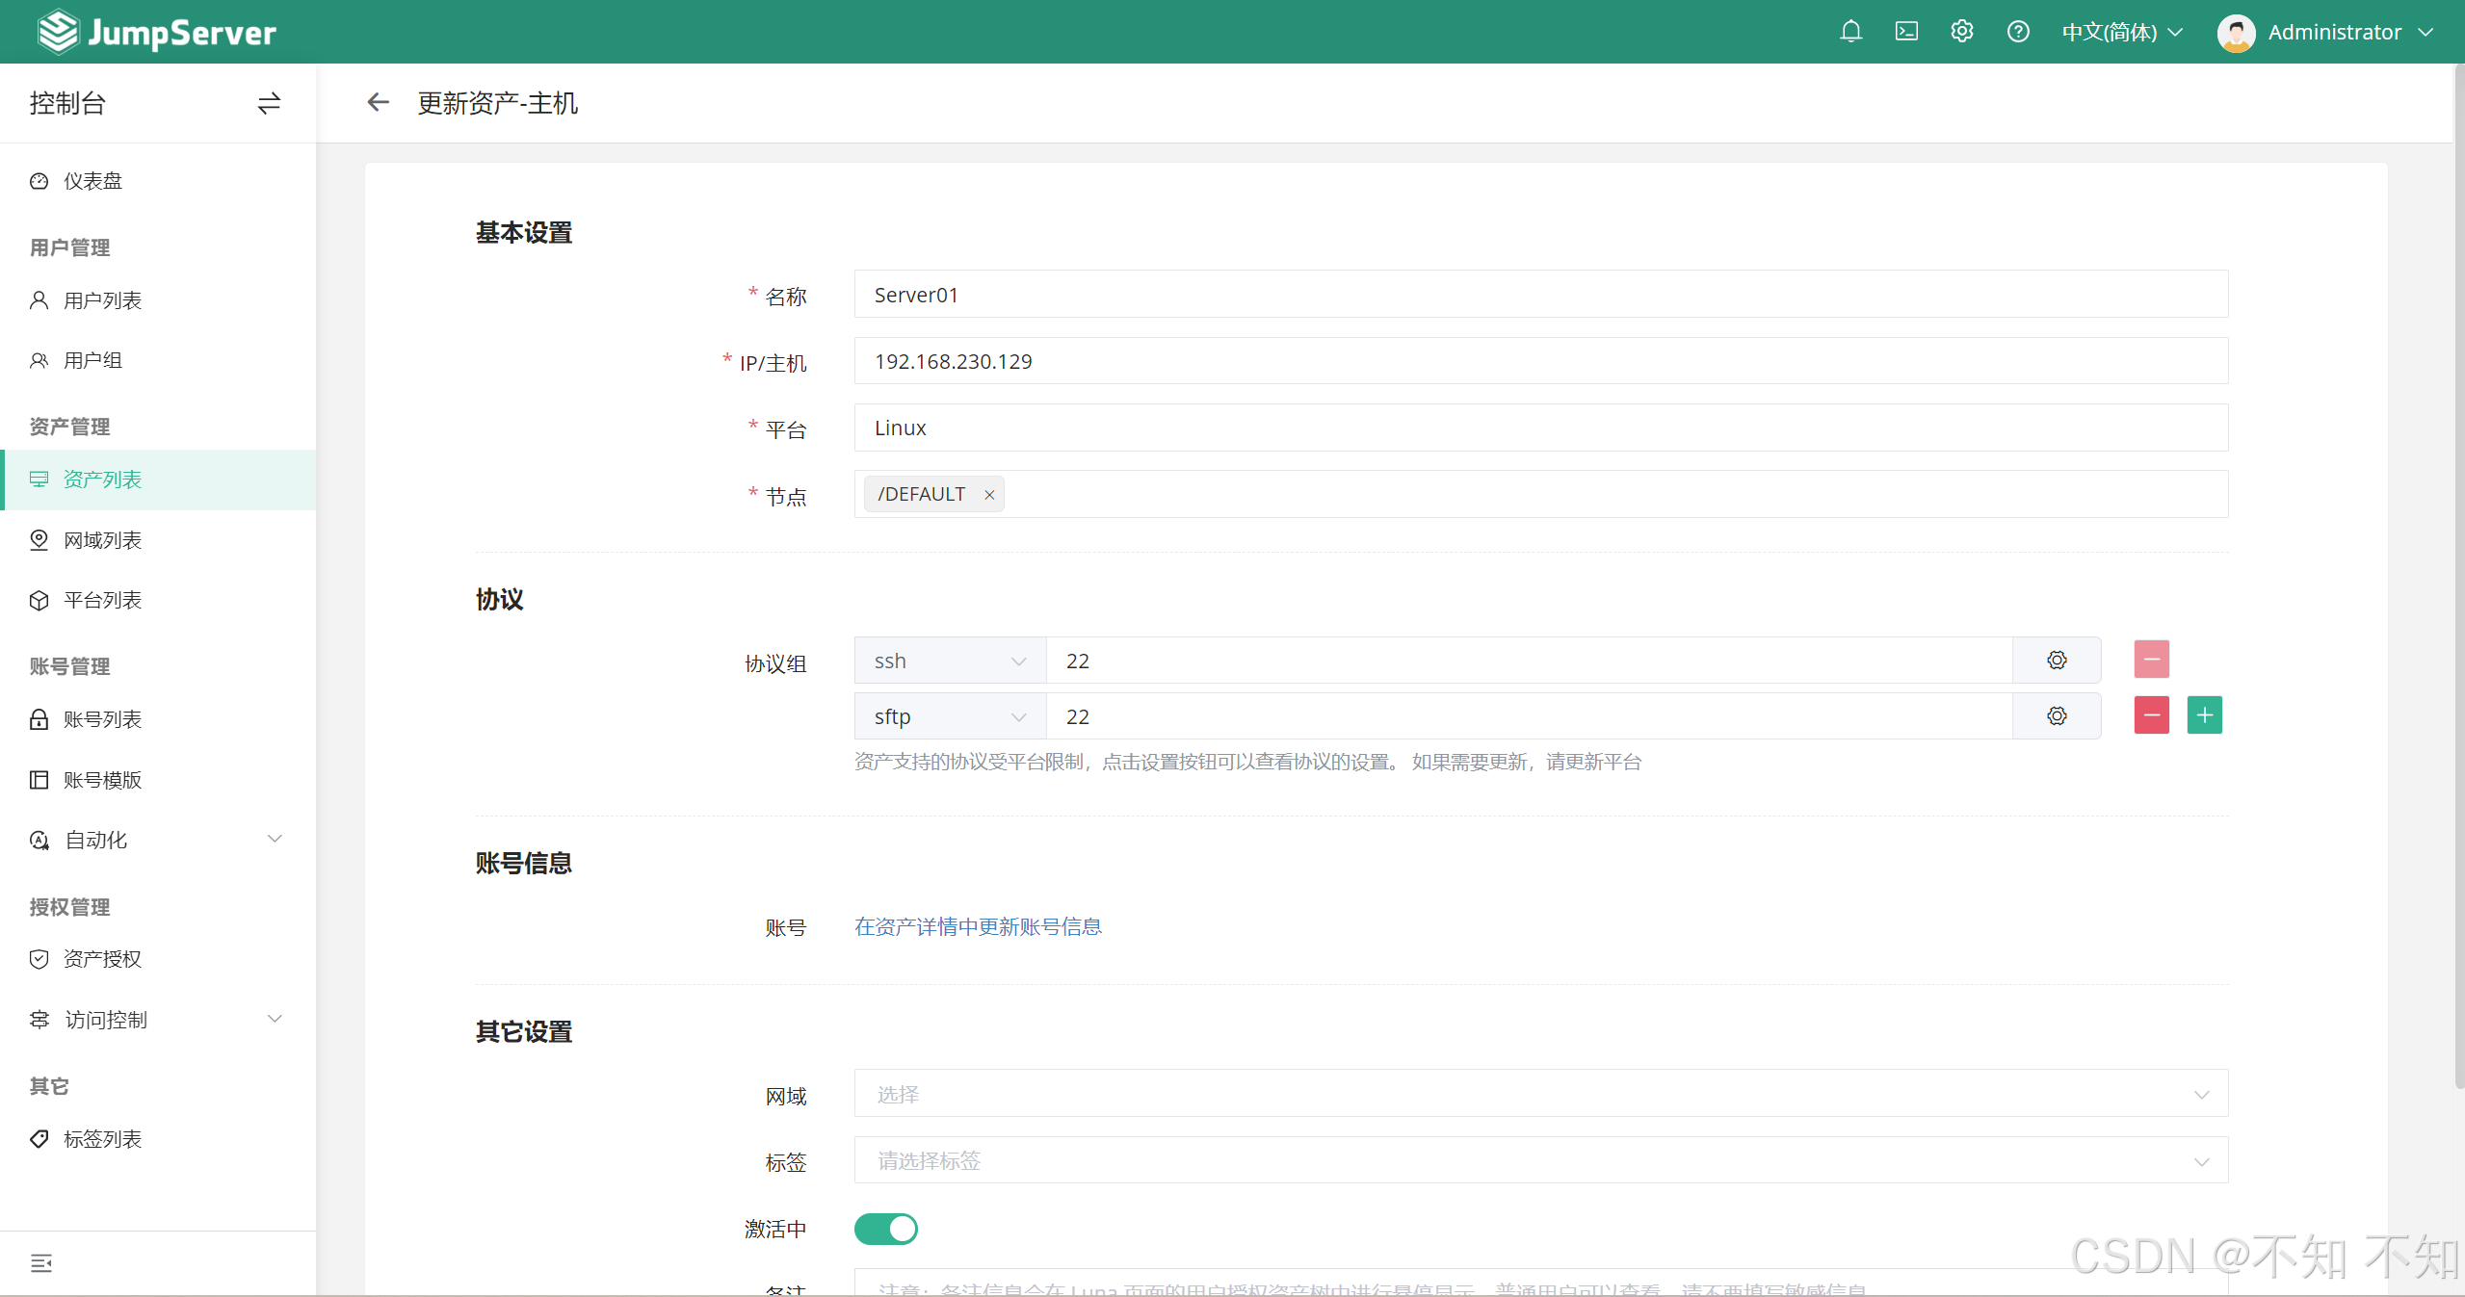Click 在资产详情中更新账号信息 link

(978, 926)
